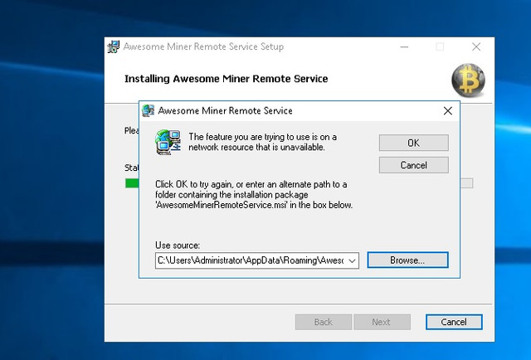Click the Bitcoin coin logo icon

[x=468, y=80]
